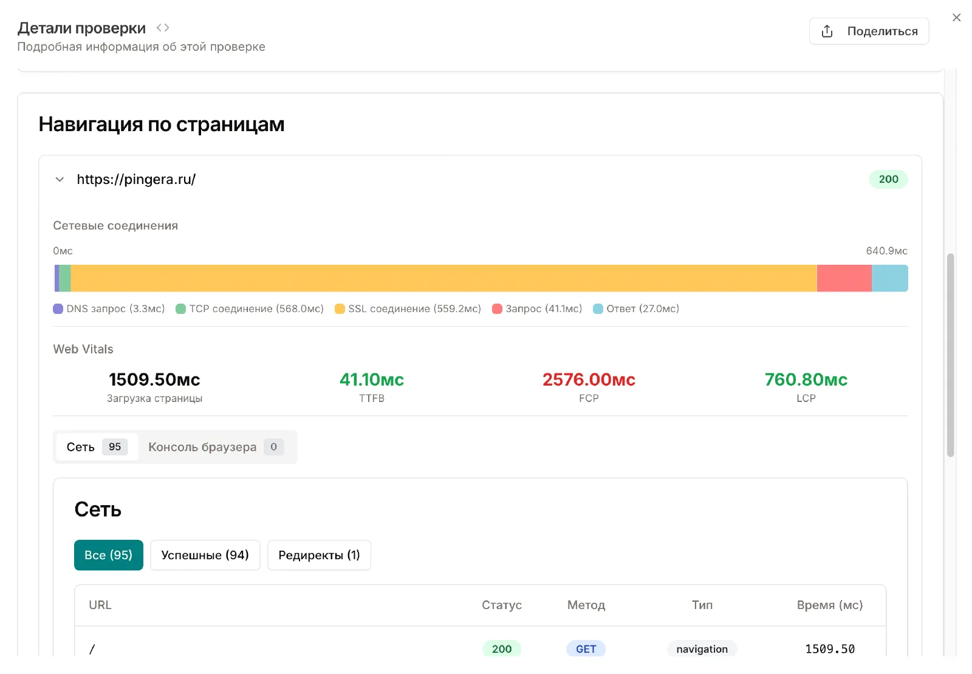Screen dimensions: 972x674
Task: Click the Время (мс) column header
Action: tap(830, 605)
